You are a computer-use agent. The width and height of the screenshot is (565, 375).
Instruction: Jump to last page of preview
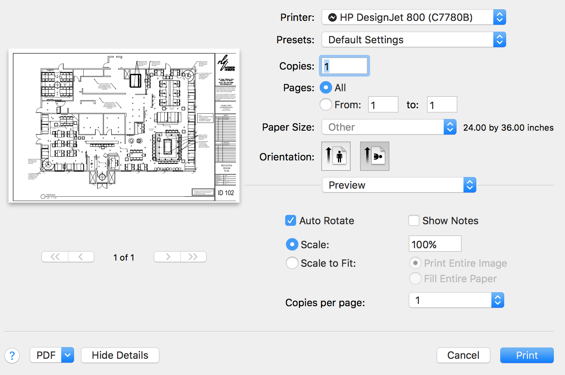coord(193,257)
